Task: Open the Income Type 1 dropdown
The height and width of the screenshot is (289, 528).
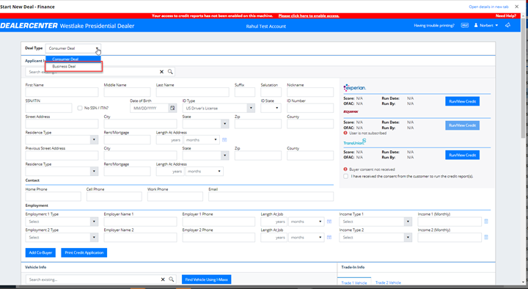Action: coord(375,222)
